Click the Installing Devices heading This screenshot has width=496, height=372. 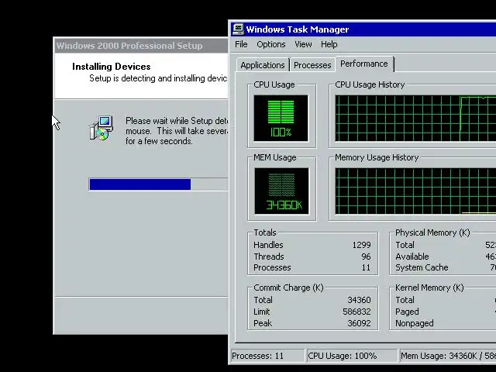(112, 67)
